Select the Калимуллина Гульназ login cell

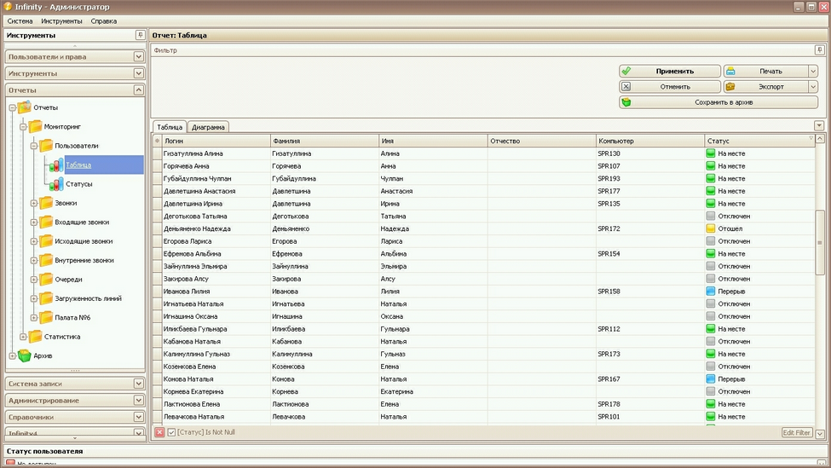coord(216,354)
